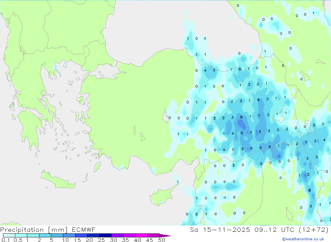The height and width of the screenshot is (242, 331).
Task: Click the 'Precipitation' title word
Action: [22, 230]
